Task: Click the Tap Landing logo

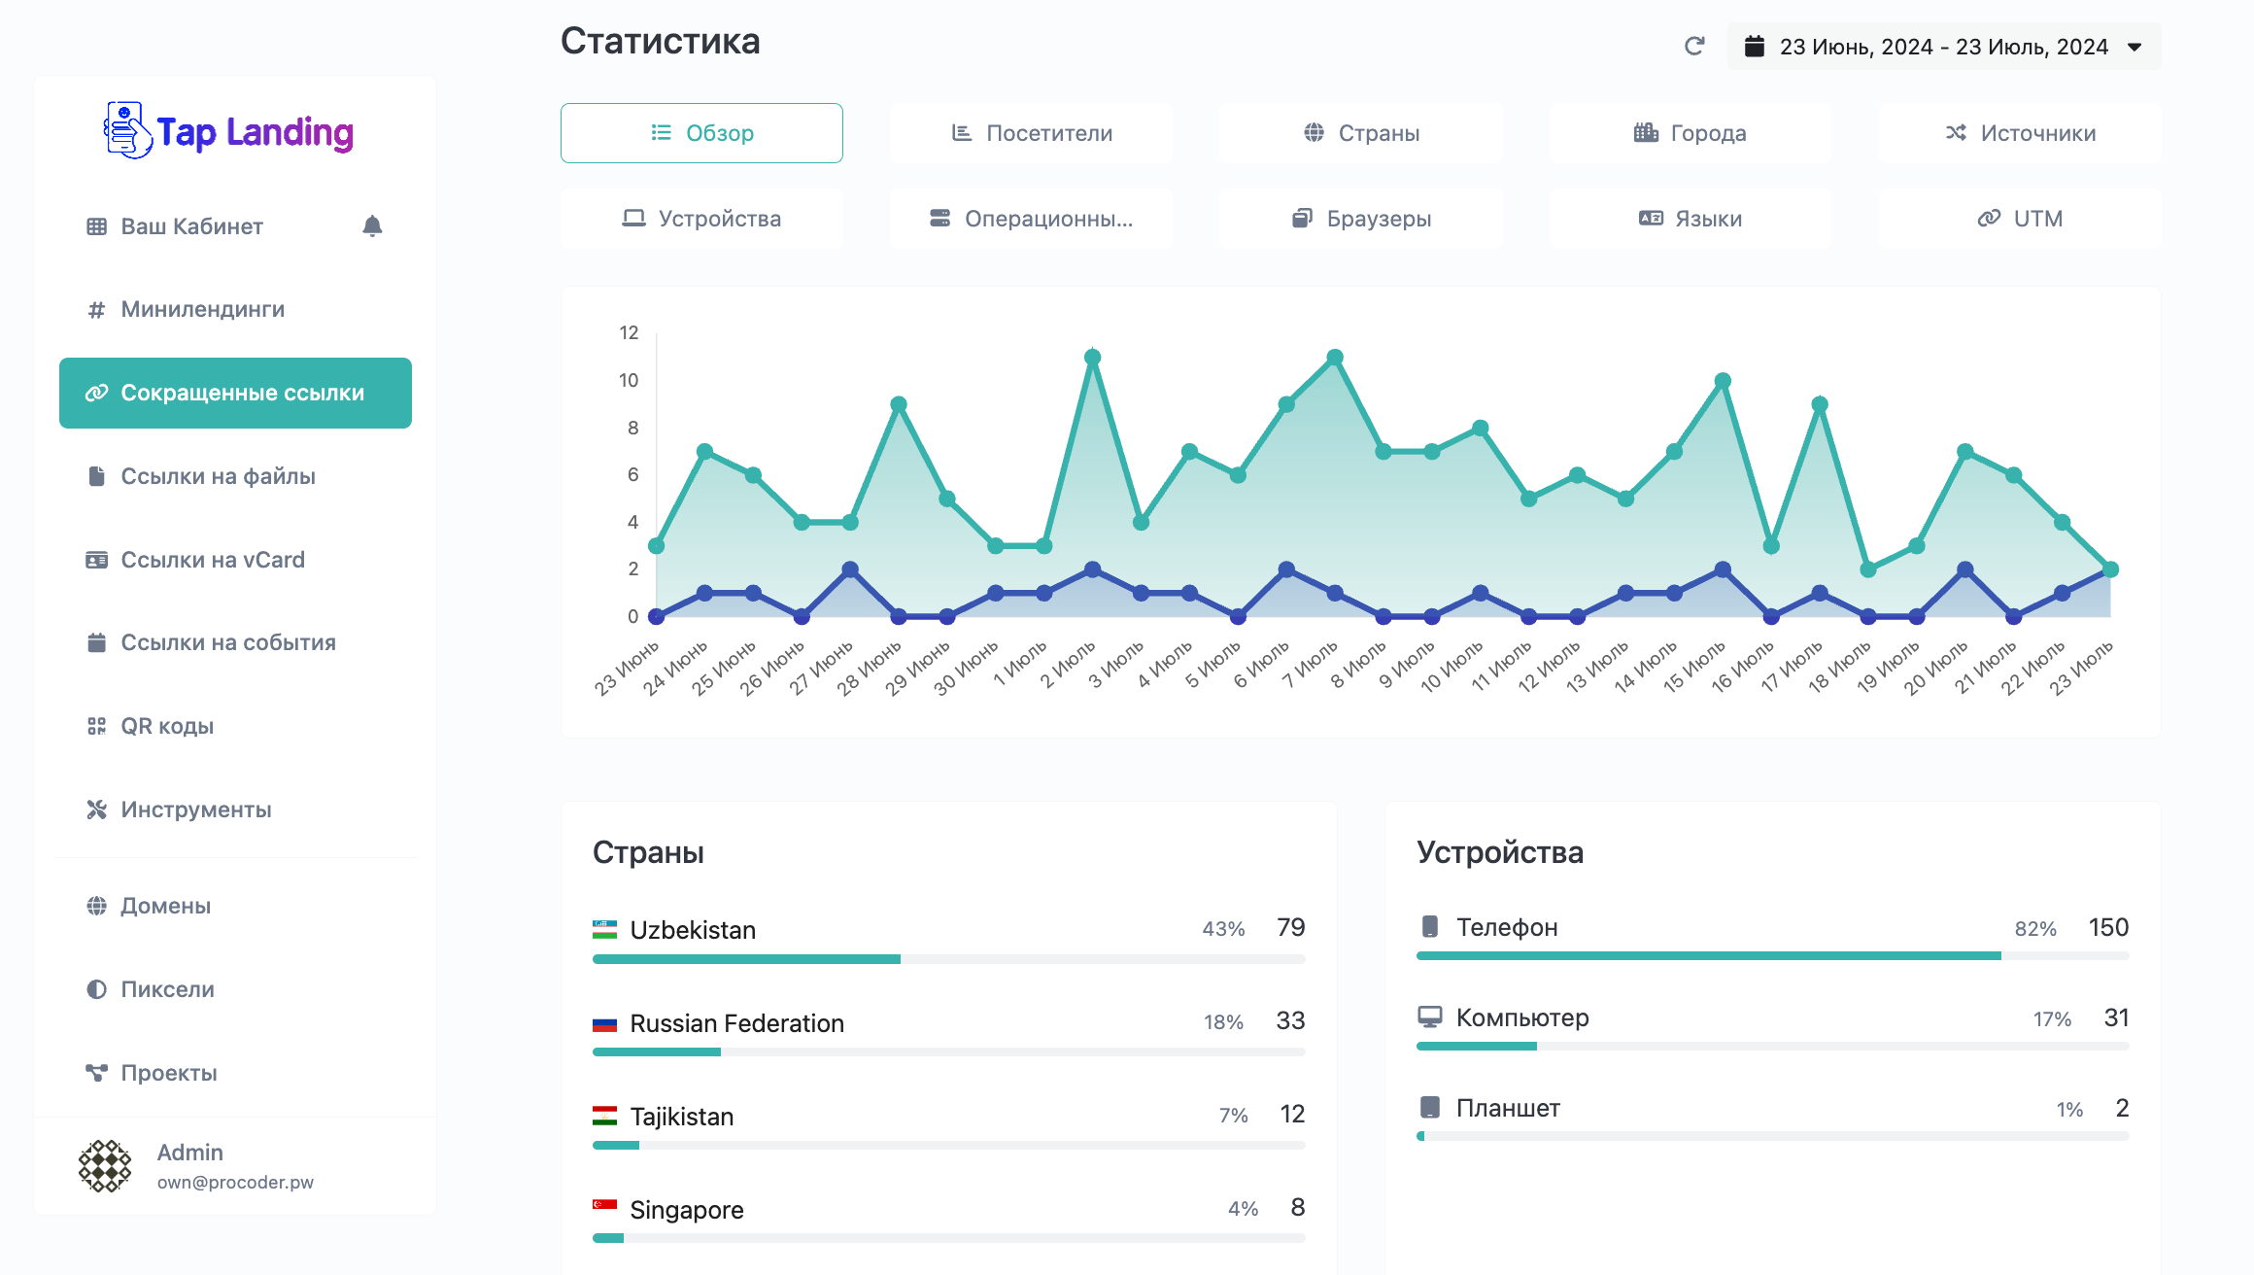Action: tap(229, 131)
